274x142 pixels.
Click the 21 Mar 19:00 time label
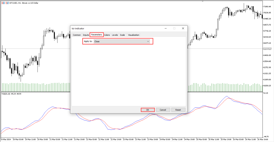coord(79,140)
